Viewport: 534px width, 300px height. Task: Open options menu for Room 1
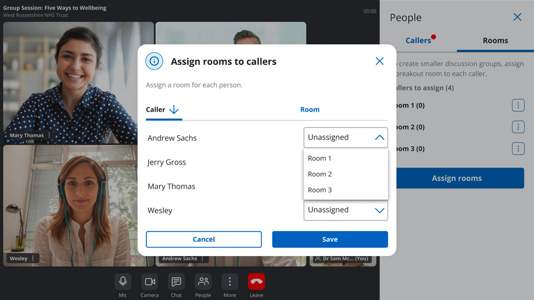(518, 105)
